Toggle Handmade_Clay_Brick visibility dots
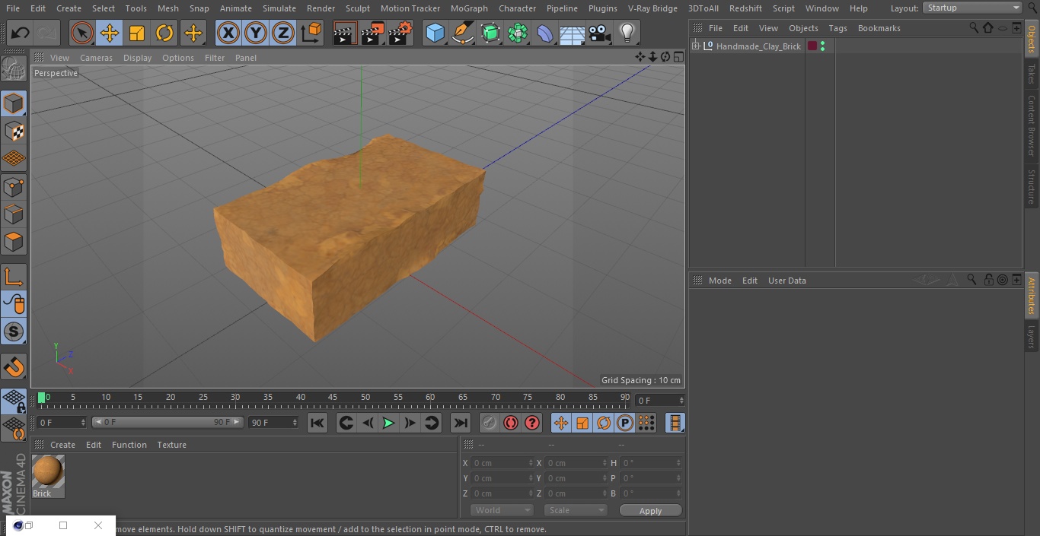 pos(822,46)
